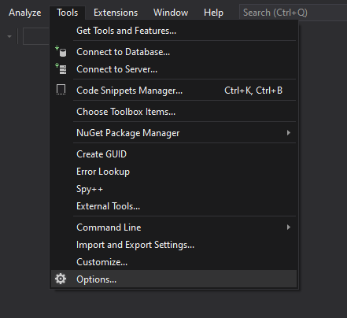The image size is (347, 318).
Task: Launch Spy++ from the menu
Action: point(174,189)
